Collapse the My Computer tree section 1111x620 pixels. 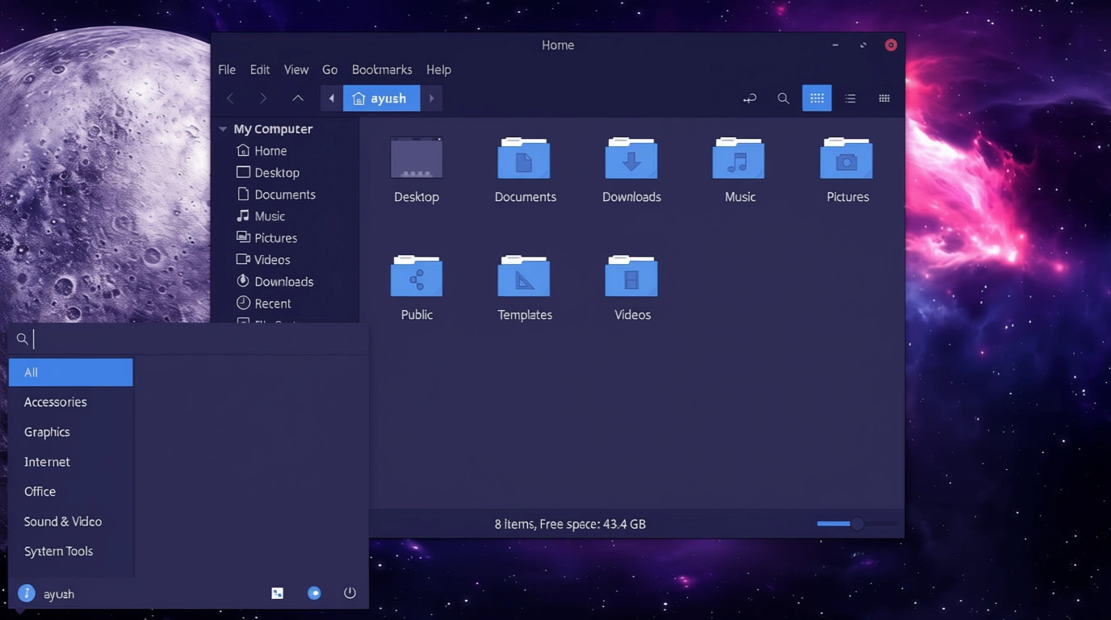[223, 129]
